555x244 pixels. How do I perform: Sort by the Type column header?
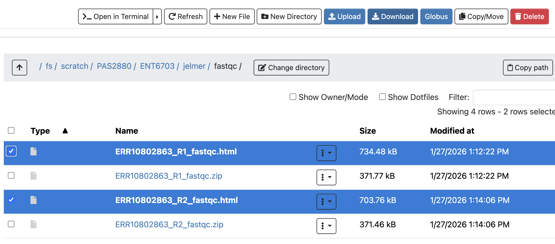pos(40,131)
